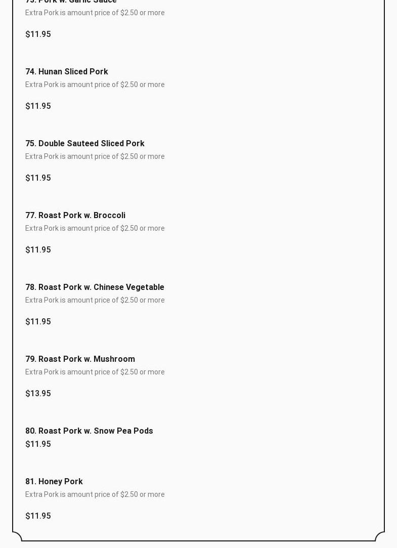Screen dimensions: 397x548
Task: Click the $13.95 price for Roast Pork w. Mushroom
Action: click(38, 394)
